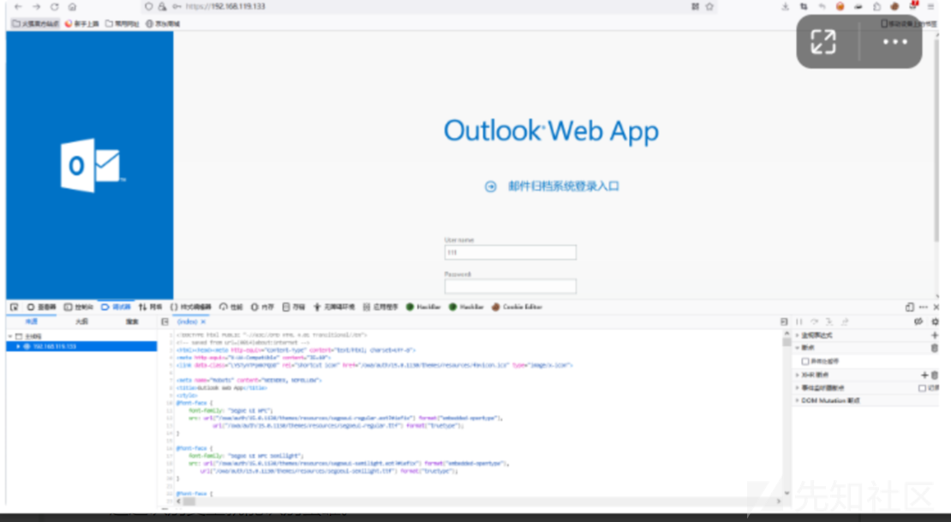Expand the image with the fullscreen overlay icon
Image resolution: width=951 pixels, height=522 pixels.
point(823,42)
